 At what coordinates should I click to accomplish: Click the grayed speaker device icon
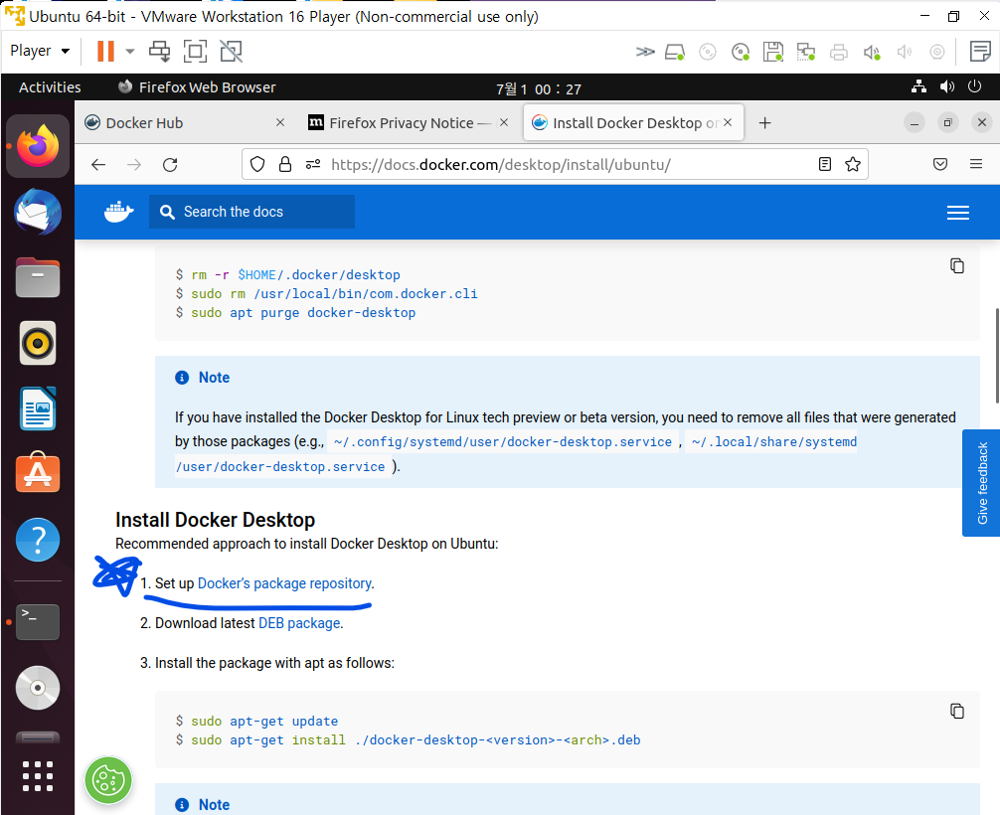click(x=905, y=52)
